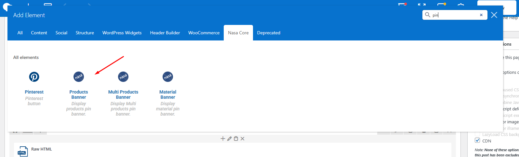Choose the Multi Products Banner element

click(x=123, y=77)
